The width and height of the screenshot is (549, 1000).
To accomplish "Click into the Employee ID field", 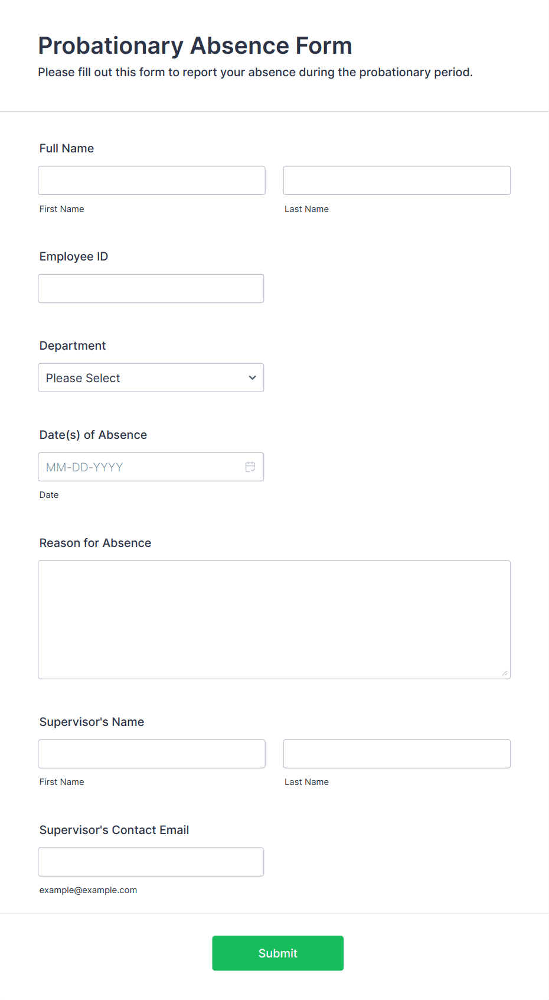I will coord(151,289).
